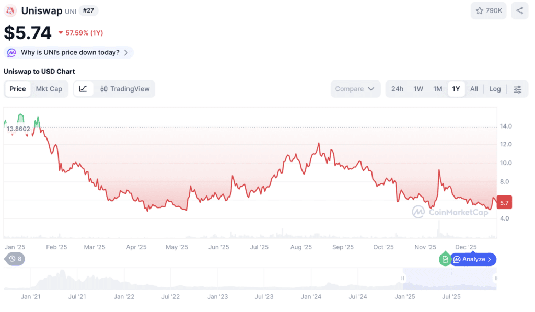Click the chevron after the UNI price question
This screenshot has height=312, width=535.
coord(126,53)
